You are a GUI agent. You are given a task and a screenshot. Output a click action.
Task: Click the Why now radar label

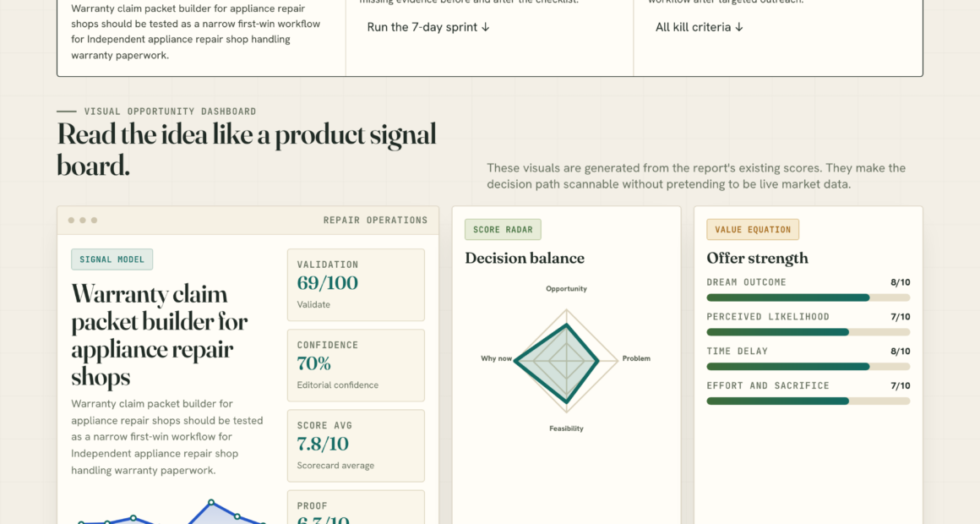[496, 358]
